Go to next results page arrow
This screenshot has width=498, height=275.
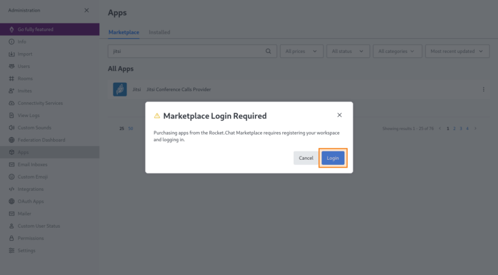click(x=475, y=128)
